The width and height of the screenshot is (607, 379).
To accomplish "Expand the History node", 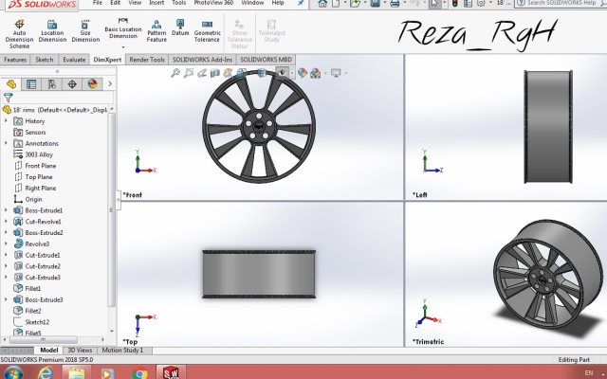I will click(x=6, y=121).
